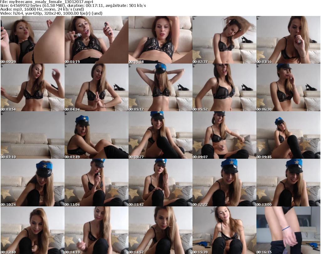The image size is (321, 254).
Task: Pick the frame stamped 00:12:22
Action: 224,183
